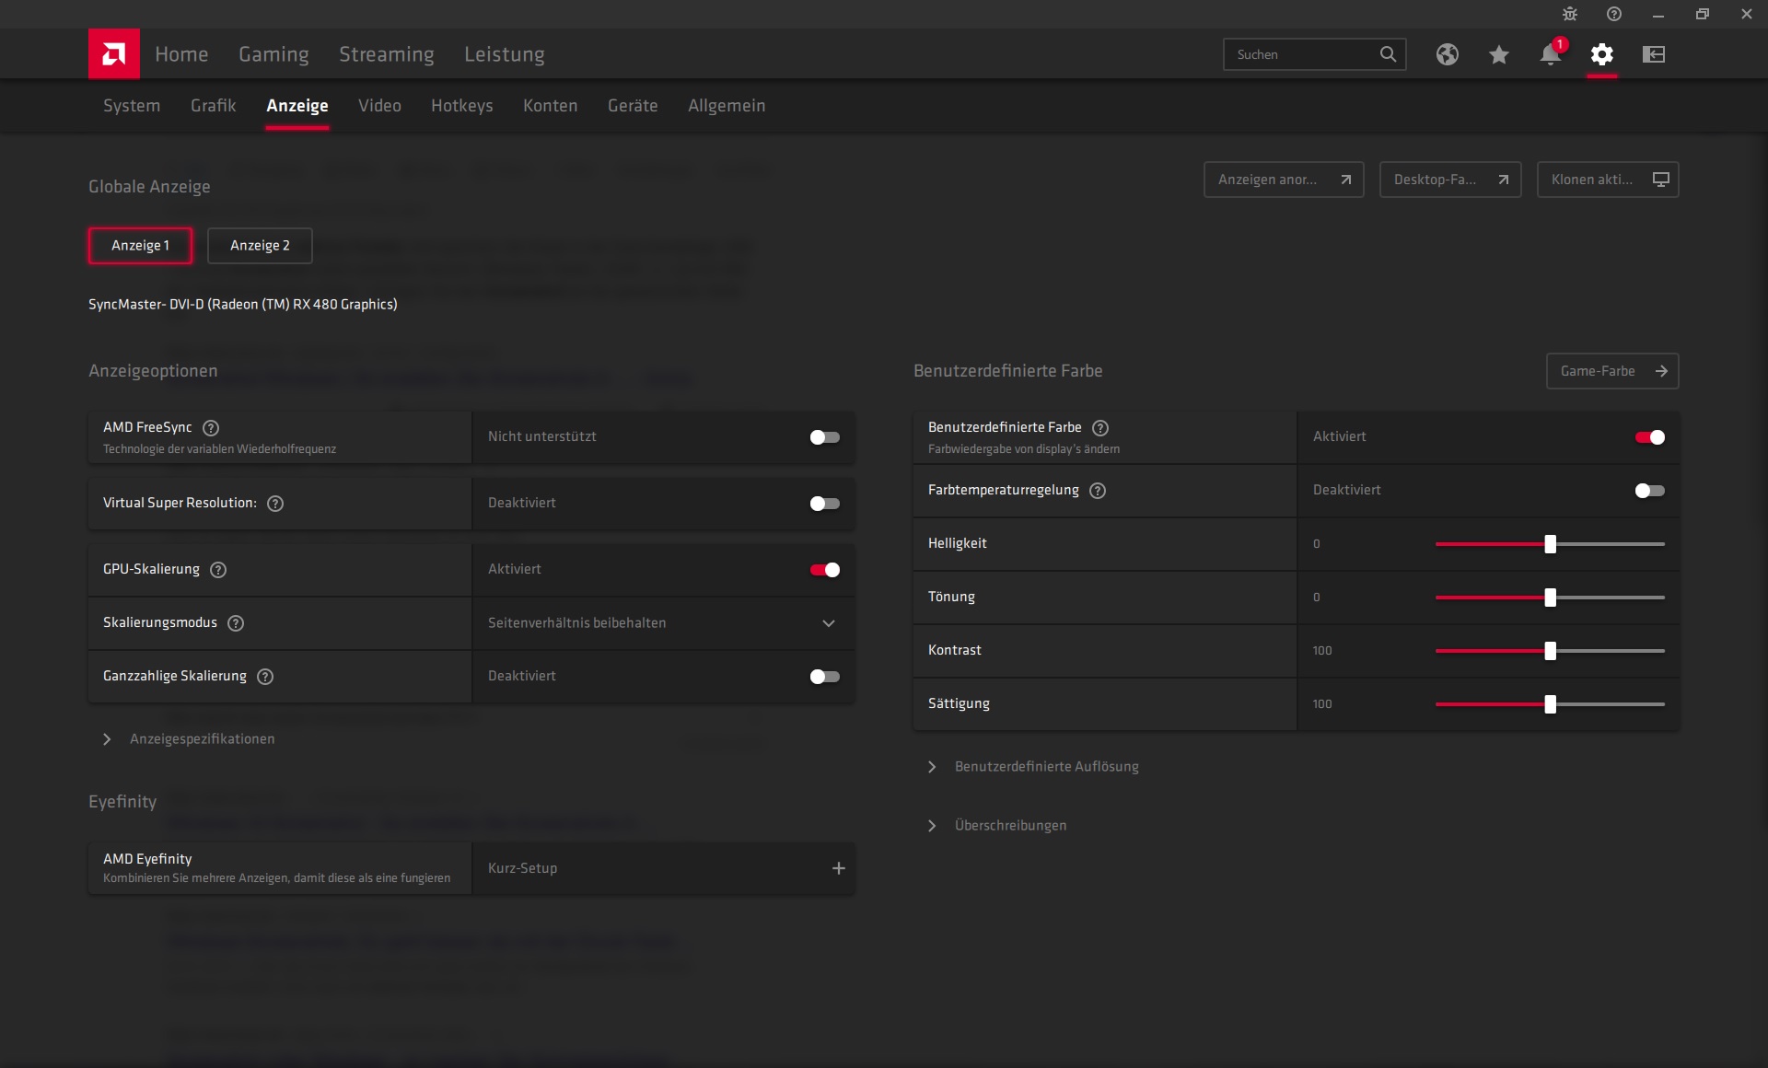Show help for Virtual Super Resolution
This screenshot has height=1068, width=1768.
click(275, 504)
